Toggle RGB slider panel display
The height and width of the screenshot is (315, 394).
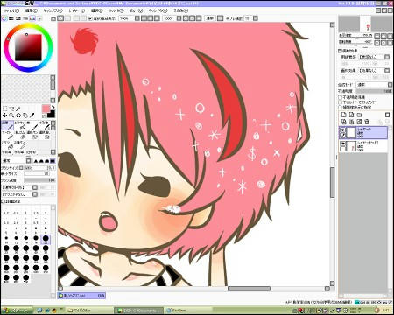[x=11, y=18]
